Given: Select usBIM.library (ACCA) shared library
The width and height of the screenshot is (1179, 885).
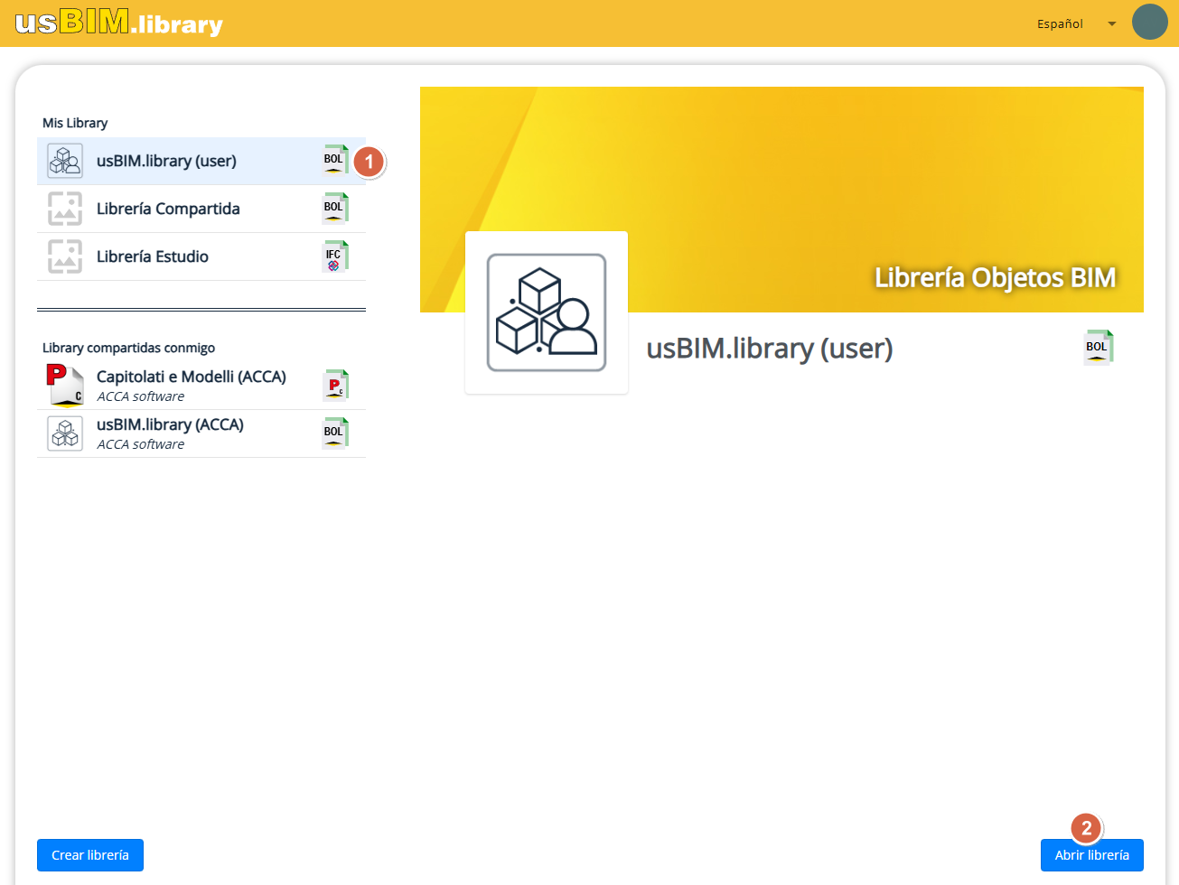Looking at the screenshot, I should [170, 433].
